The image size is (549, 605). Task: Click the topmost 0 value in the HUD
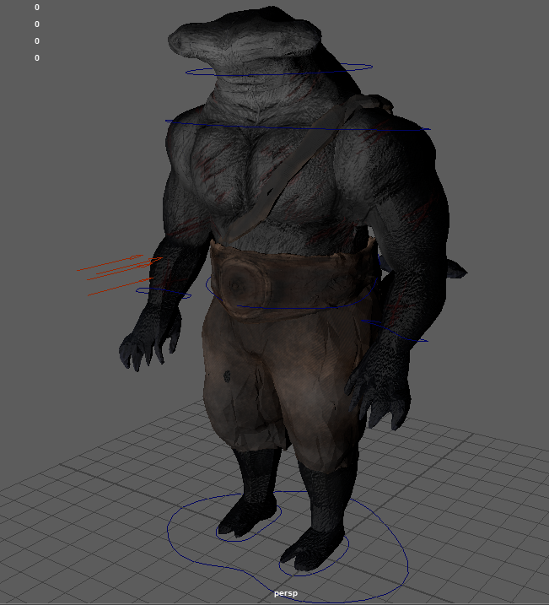pyautogui.click(x=36, y=8)
